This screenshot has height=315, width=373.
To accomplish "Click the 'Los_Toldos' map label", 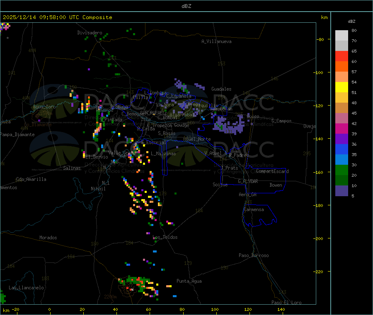I will point(165,237).
